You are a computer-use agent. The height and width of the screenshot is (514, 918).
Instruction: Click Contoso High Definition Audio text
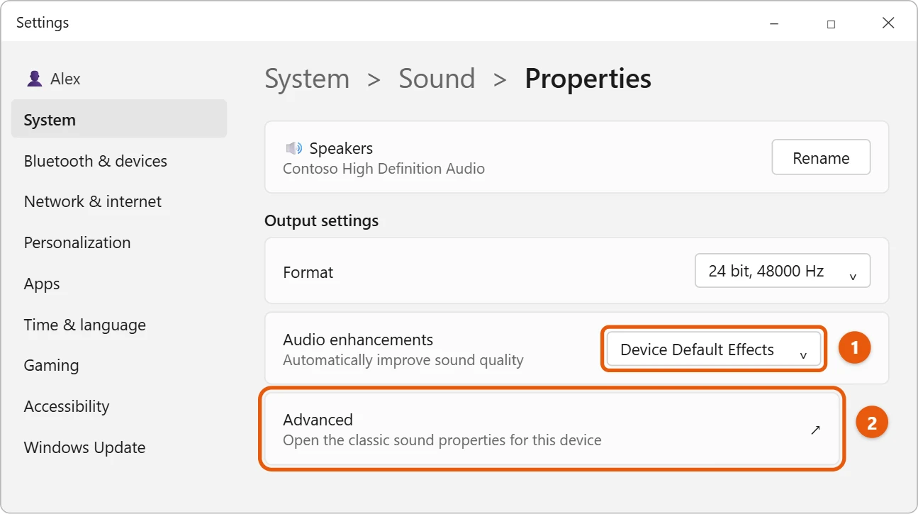pos(384,169)
